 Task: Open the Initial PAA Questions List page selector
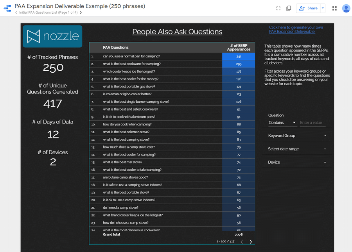click(48, 13)
